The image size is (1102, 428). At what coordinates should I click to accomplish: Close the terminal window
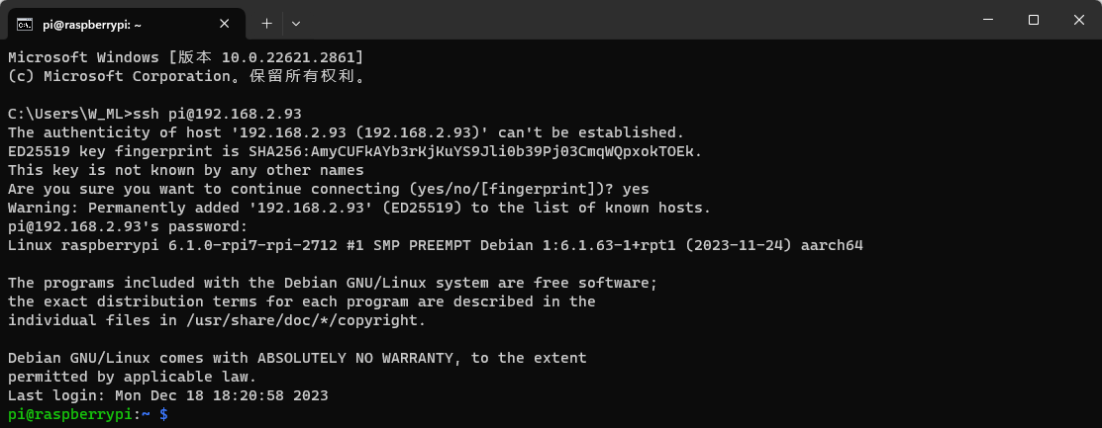1079,21
